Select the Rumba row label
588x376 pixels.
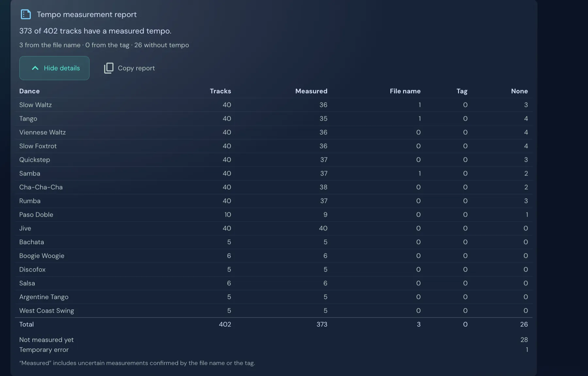tap(30, 201)
